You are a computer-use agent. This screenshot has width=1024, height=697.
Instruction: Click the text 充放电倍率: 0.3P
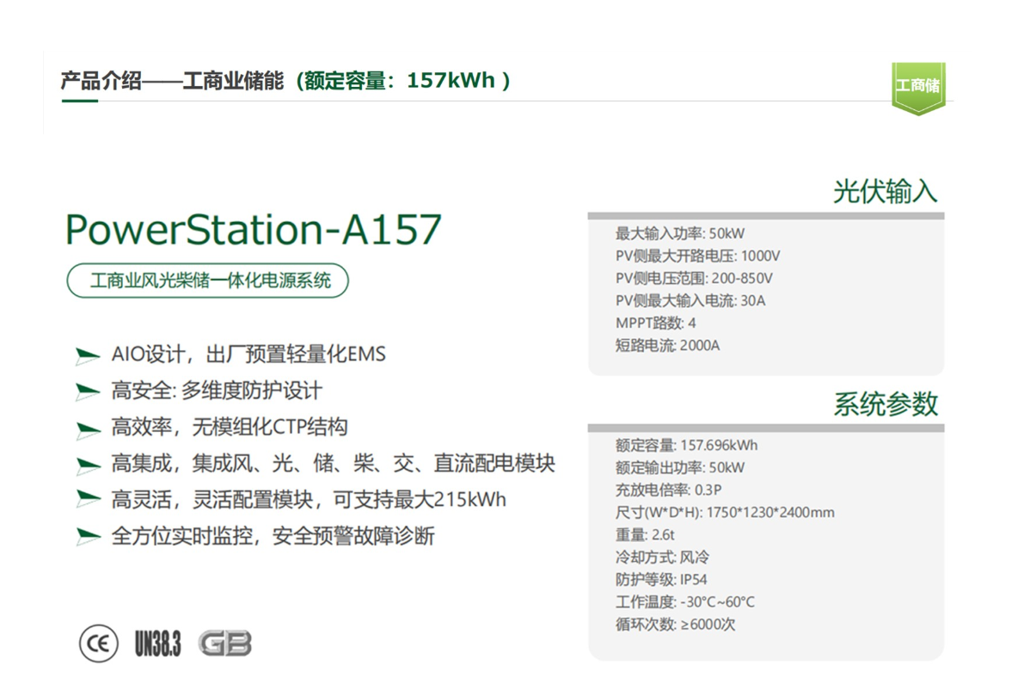point(667,490)
